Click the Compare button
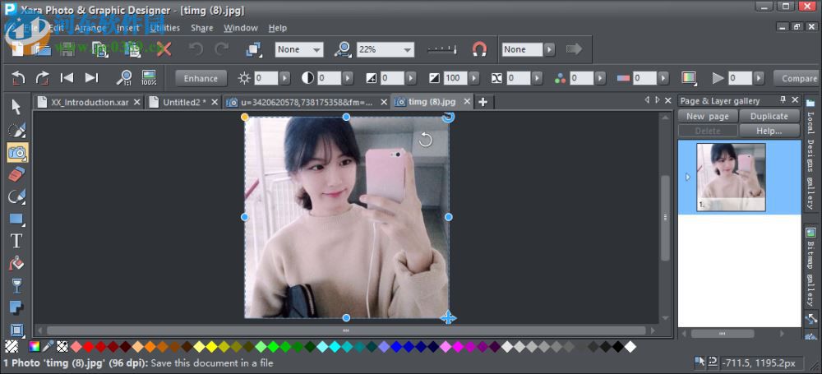 pyautogui.click(x=798, y=78)
